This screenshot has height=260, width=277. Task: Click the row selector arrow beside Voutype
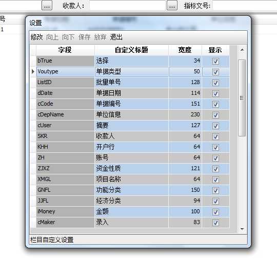click(33, 71)
